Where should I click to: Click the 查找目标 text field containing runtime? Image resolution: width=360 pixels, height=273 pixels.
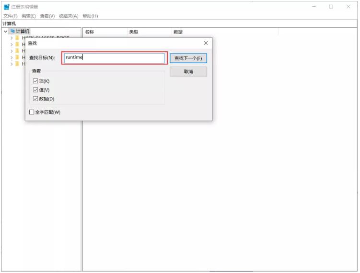[115, 58]
